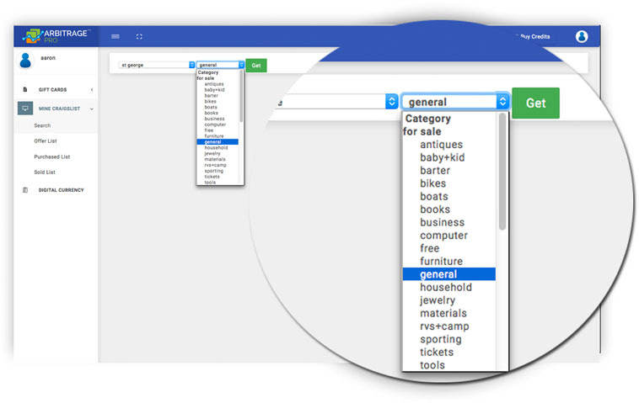Choose business in the magnified category list
This screenshot has height=403, width=639.
tap(443, 223)
